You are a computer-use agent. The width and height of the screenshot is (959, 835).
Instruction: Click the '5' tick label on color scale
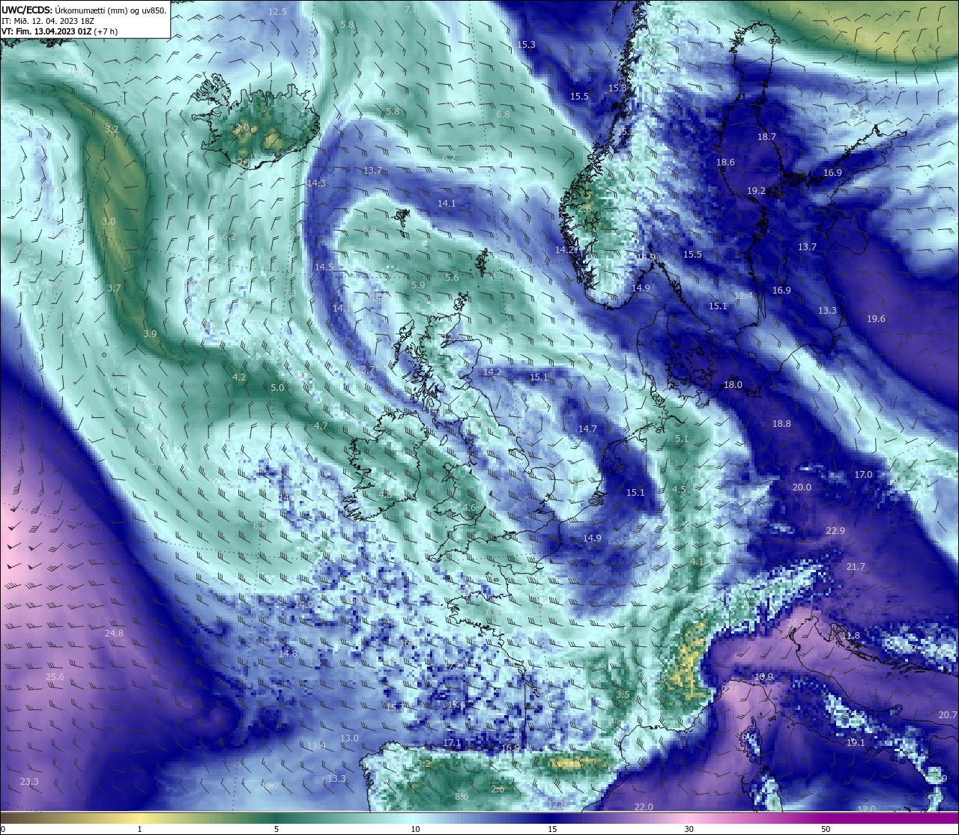pyautogui.click(x=276, y=829)
